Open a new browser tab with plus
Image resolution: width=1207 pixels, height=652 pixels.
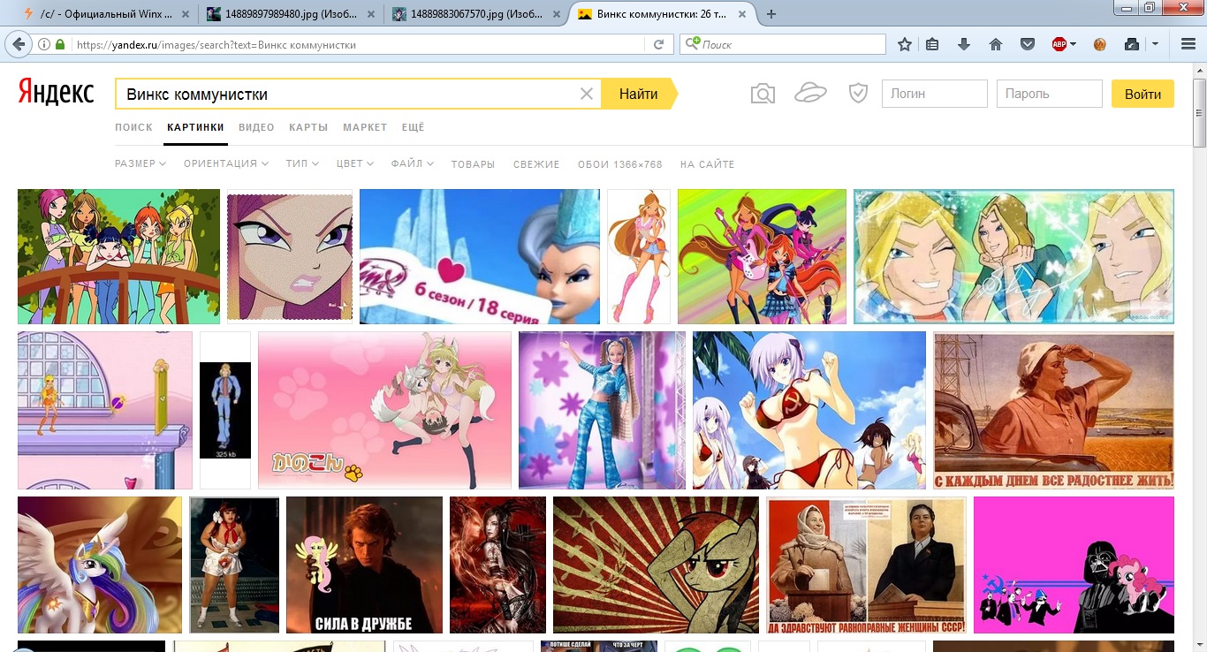(771, 14)
